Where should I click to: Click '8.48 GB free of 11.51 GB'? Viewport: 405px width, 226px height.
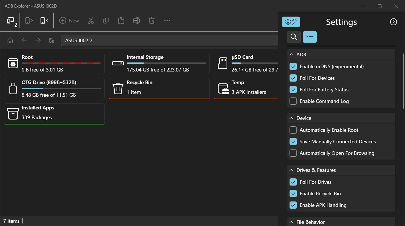point(49,95)
